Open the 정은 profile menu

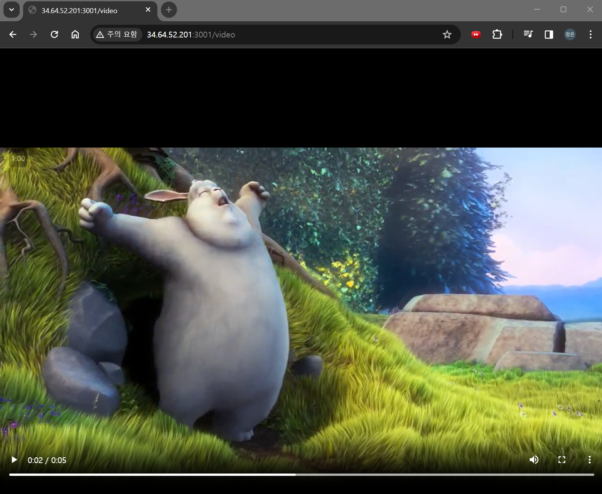pos(570,34)
